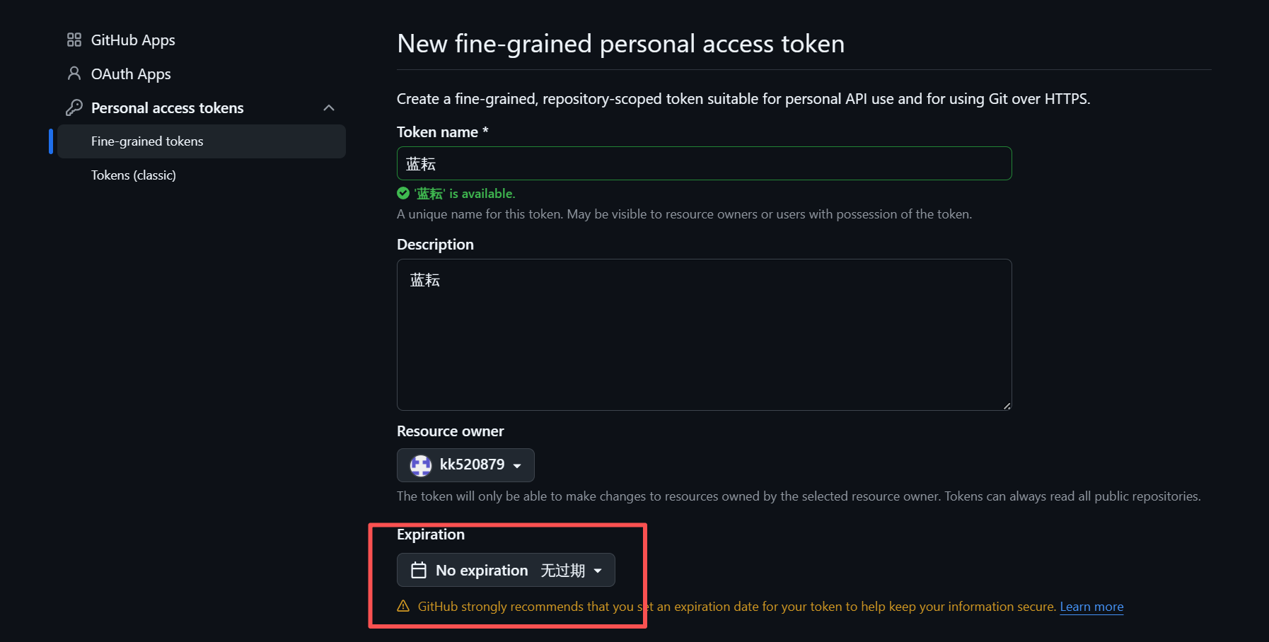Click the Personal access tokens label

point(167,108)
